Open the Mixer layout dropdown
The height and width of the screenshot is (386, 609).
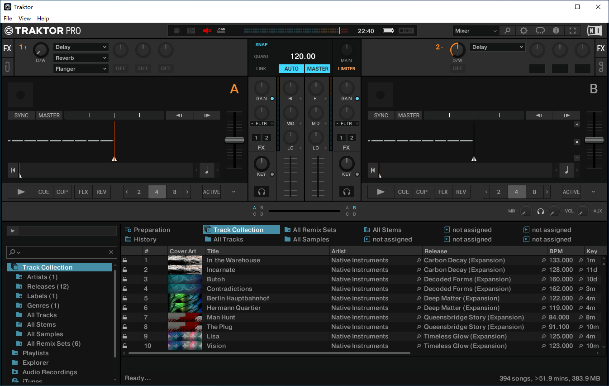pyautogui.click(x=476, y=31)
